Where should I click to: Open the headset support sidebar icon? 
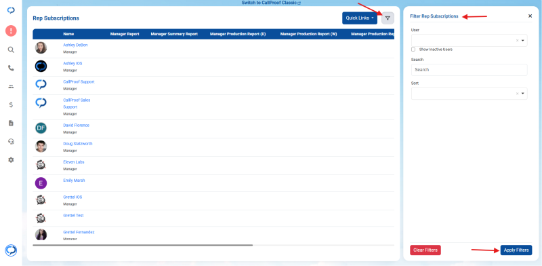pos(11,141)
